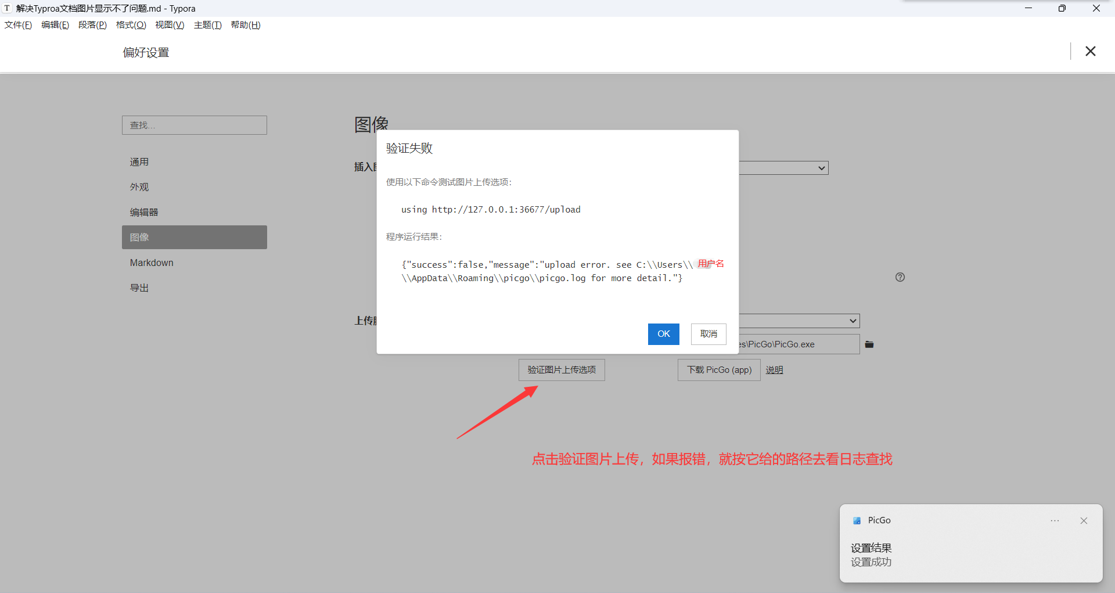Open the 编辑(E) menu

click(55, 25)
